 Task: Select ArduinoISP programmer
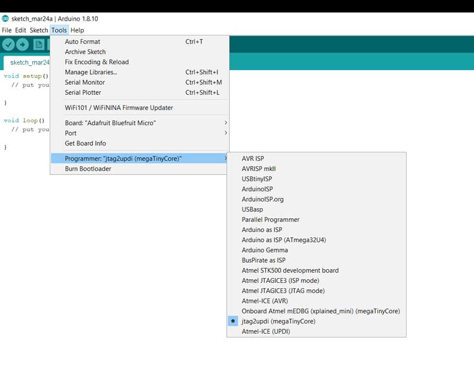[316, 189]
